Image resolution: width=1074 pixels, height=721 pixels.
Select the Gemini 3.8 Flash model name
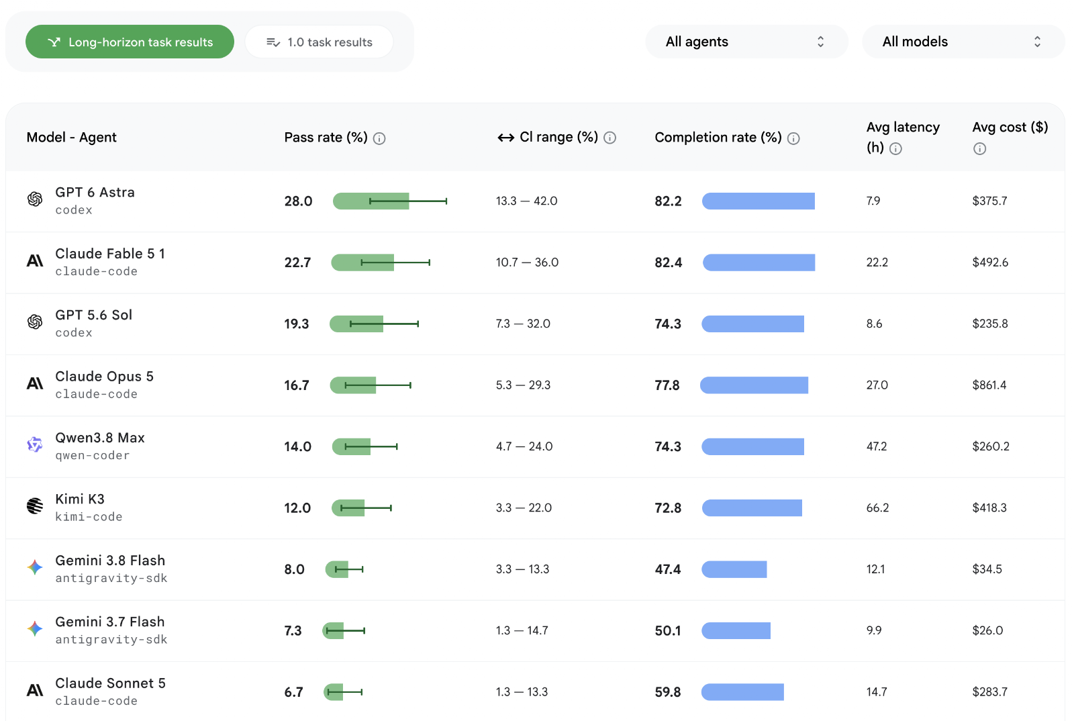[x=110, y=561]
